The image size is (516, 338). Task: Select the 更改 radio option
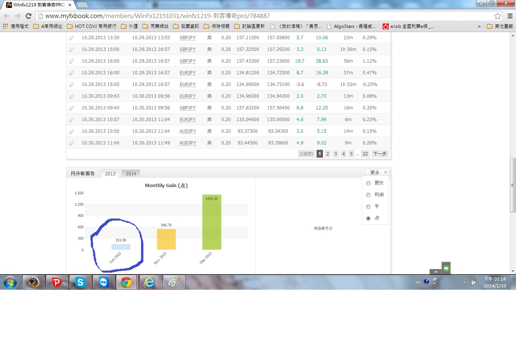click(x=368, y=183)
